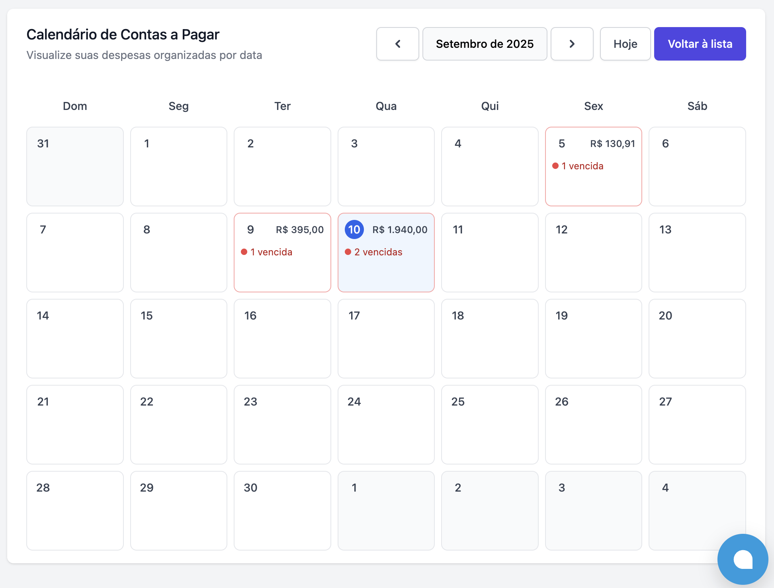
Task: Open the '1 vencida' label on day 5
Action: (x=582, y=166)
